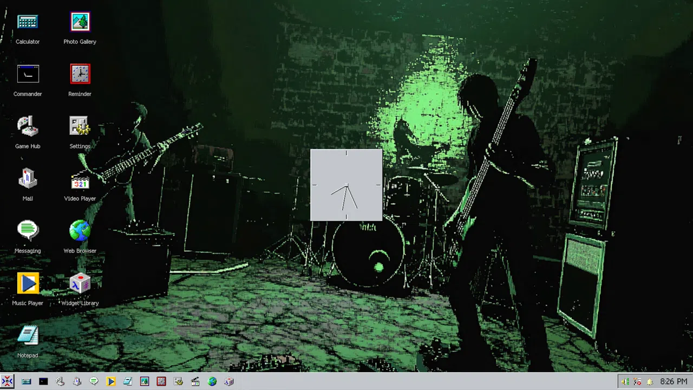Viewport: 693px width, 390px height.
Task: Launch Settings from the taskbar
Action: click(178, 381)
